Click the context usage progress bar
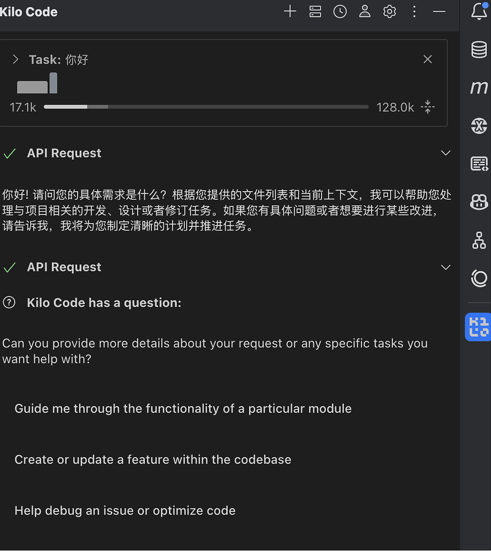Viewport: 491px width, 551px height. [x=206, y=107]
